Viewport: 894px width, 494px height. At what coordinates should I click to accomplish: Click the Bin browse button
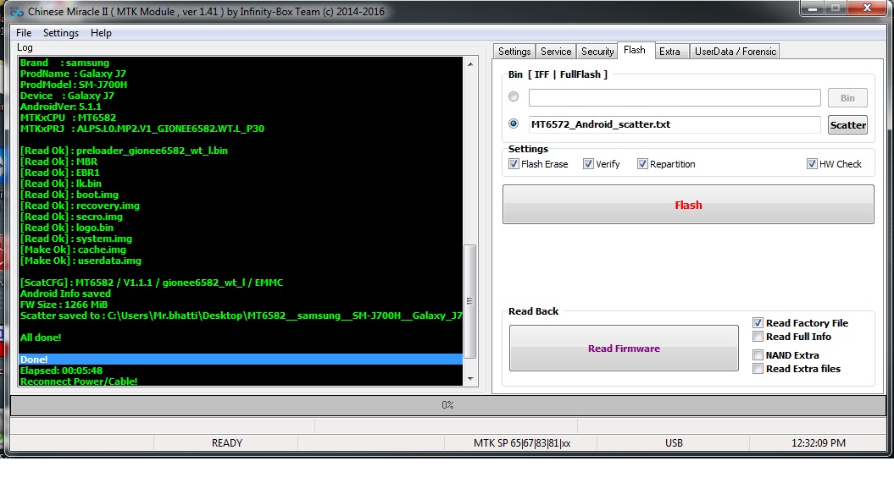click(847, 98)
